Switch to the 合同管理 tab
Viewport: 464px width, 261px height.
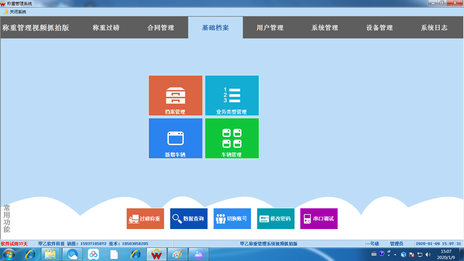(x=161, y=28)
